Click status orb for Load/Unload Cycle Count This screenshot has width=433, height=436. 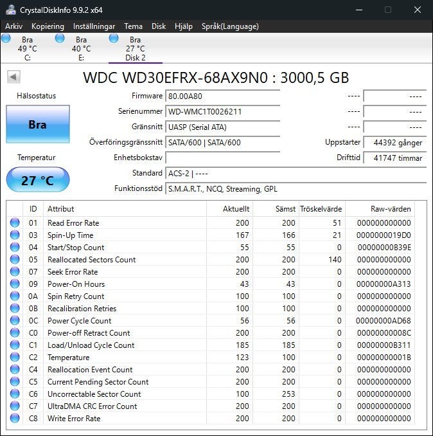click(15, 345)
